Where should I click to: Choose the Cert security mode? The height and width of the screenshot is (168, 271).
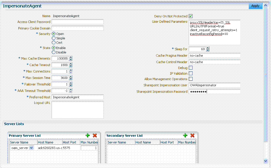(53, 43)
